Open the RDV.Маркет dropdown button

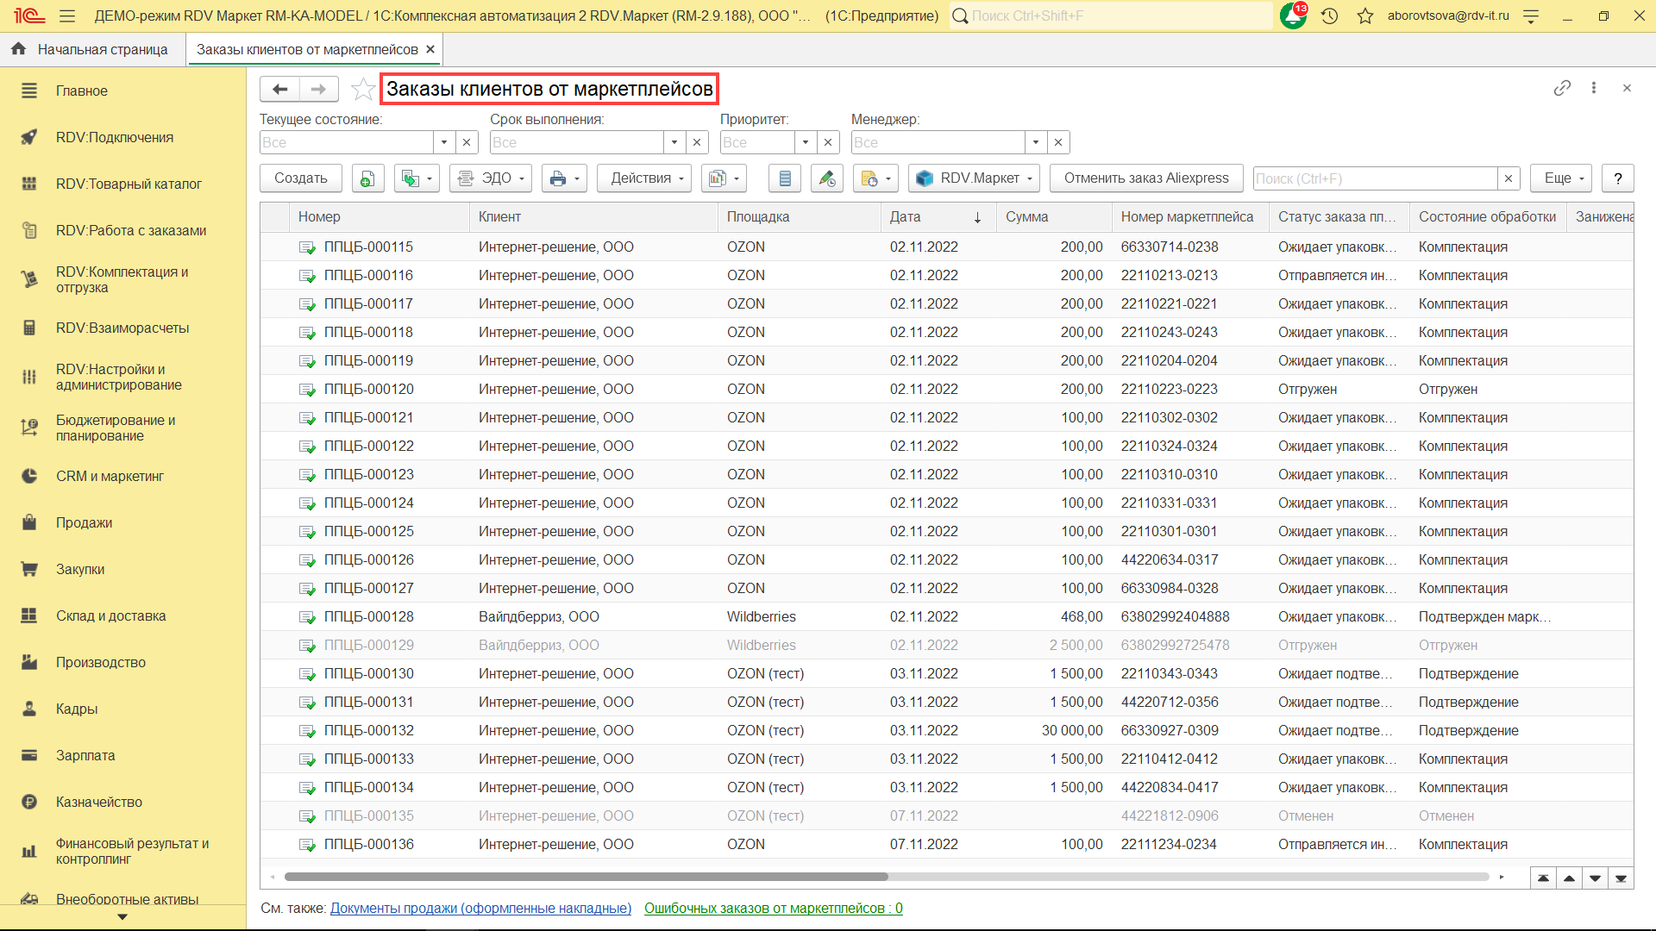click(975, 178)
